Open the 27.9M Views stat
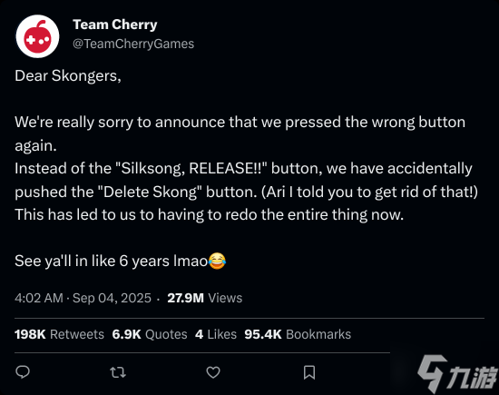The image size is (499, 395). tap(205, 298)
